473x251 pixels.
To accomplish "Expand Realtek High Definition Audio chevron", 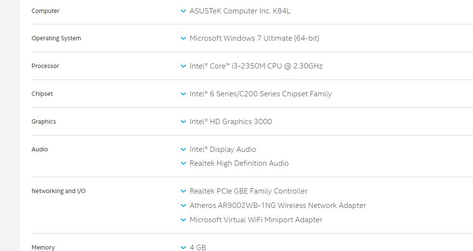I will pos(183,163).
